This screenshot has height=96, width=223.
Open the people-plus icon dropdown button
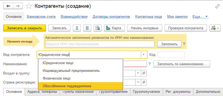point(215,28)
